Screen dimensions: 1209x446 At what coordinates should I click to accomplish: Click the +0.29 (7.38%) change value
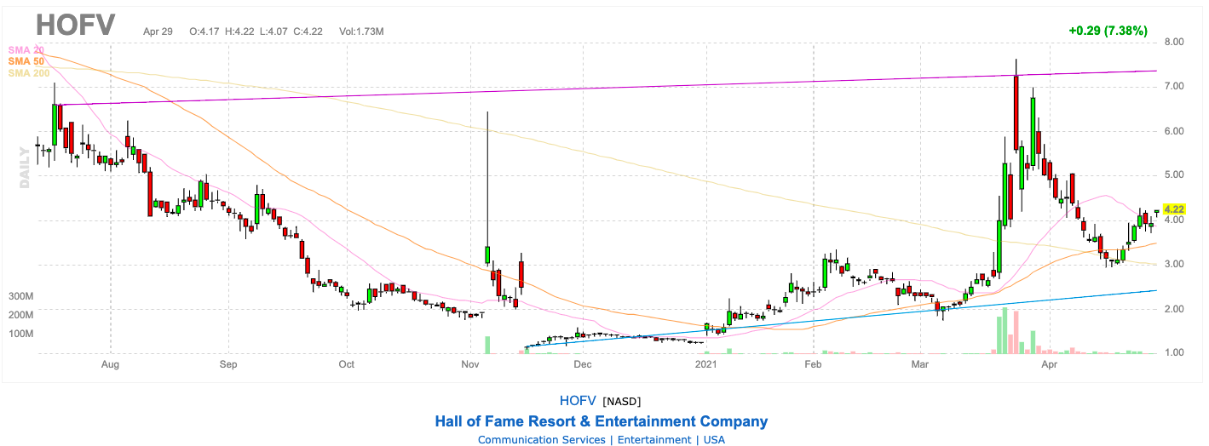coord(1108,31)
